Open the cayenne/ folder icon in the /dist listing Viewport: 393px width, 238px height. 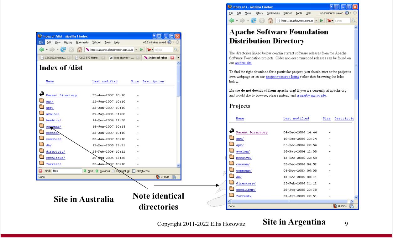41,126
